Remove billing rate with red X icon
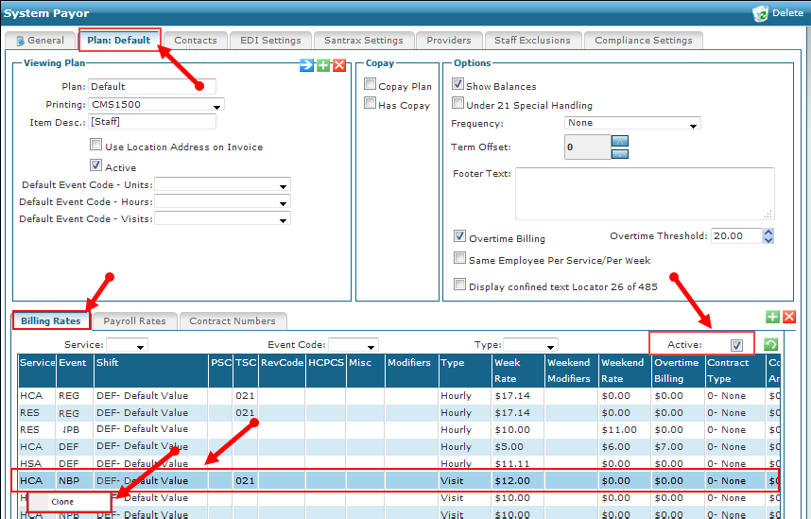Viewport: 811px width, 519px height. [x=789, y=317]
